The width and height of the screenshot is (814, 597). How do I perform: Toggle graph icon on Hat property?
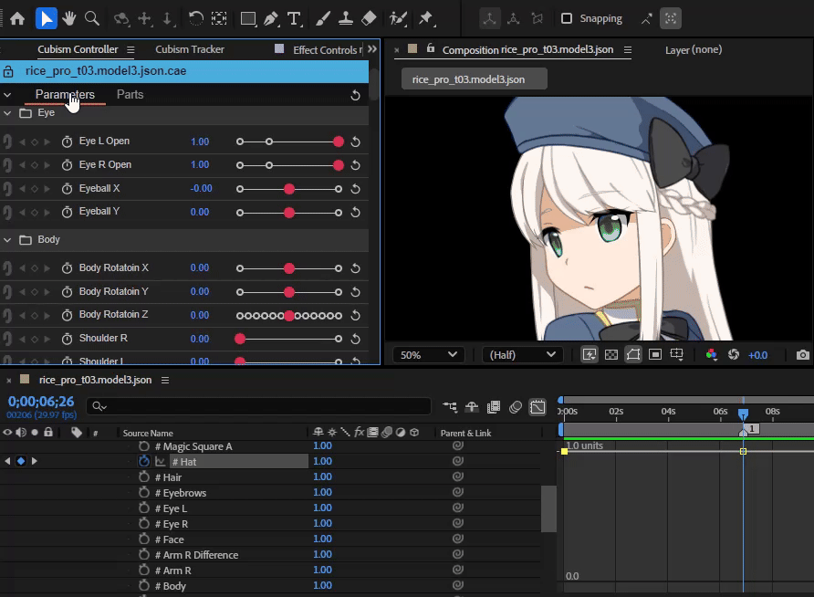(160, 462)
